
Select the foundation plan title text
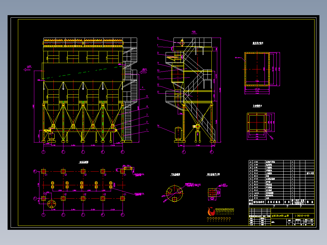pos(84,162)
